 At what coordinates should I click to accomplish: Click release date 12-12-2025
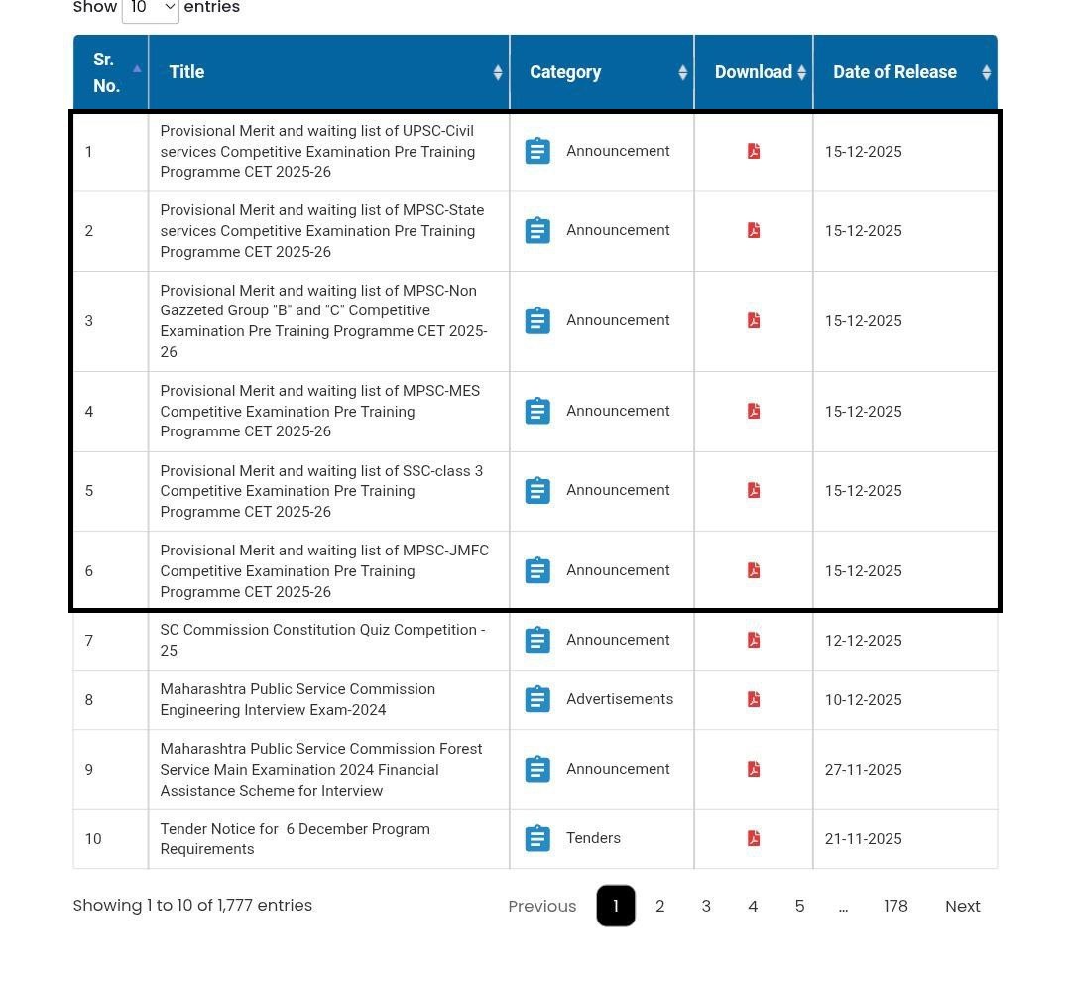tap(864, 641)
